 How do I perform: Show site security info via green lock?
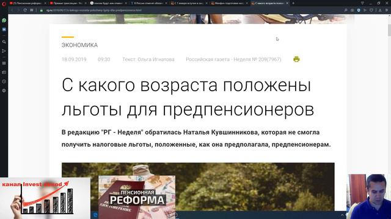click(42, 10)
